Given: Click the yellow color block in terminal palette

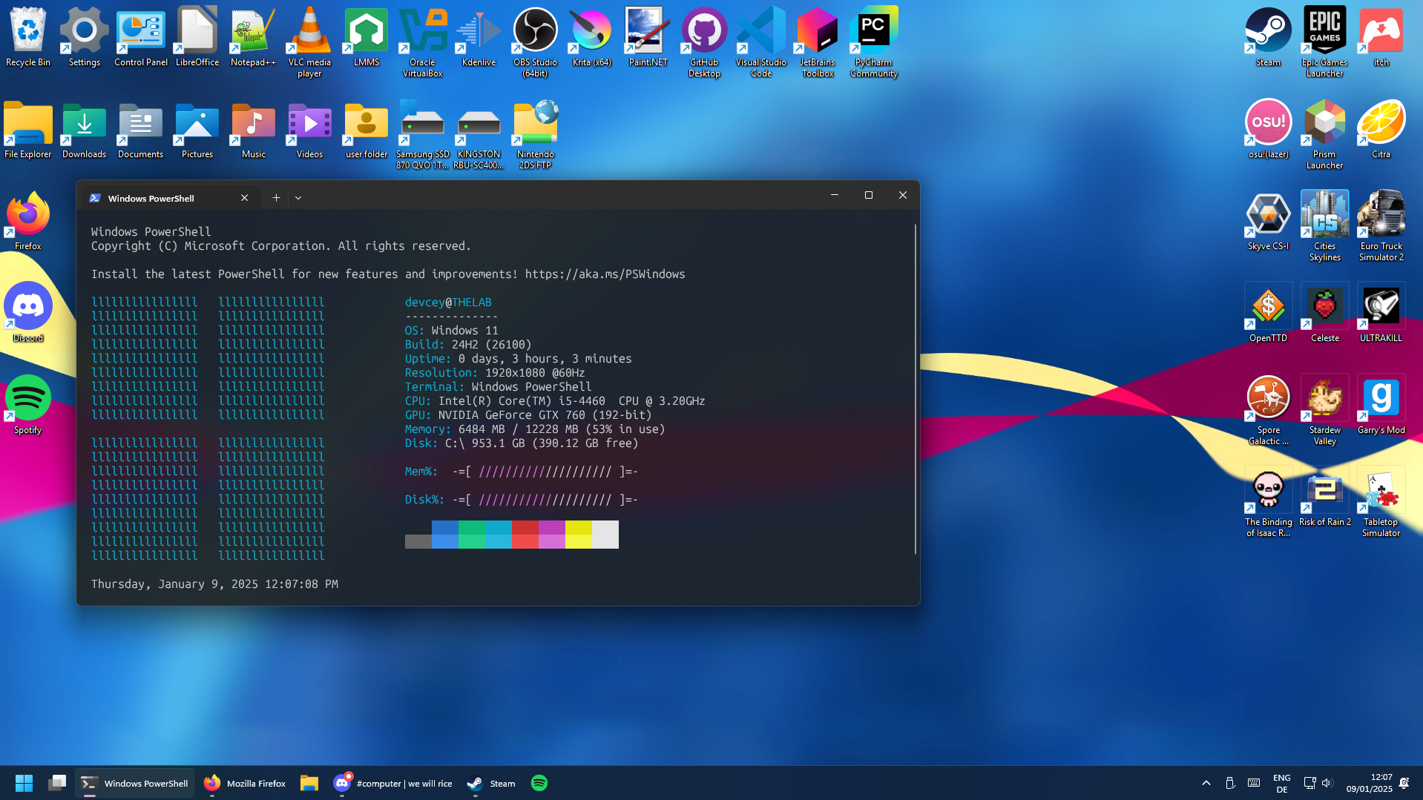Looking at the screenshot, I should [x=578, y=534].
